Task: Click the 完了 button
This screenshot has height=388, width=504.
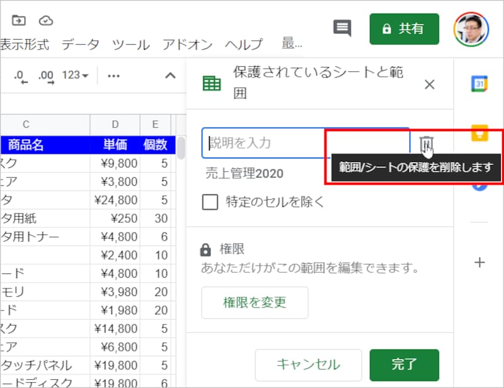Action: [404, 365]
